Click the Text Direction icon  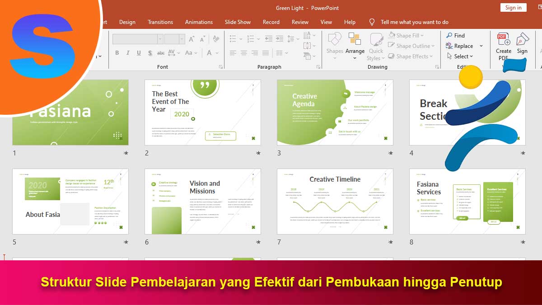[308, 35]
